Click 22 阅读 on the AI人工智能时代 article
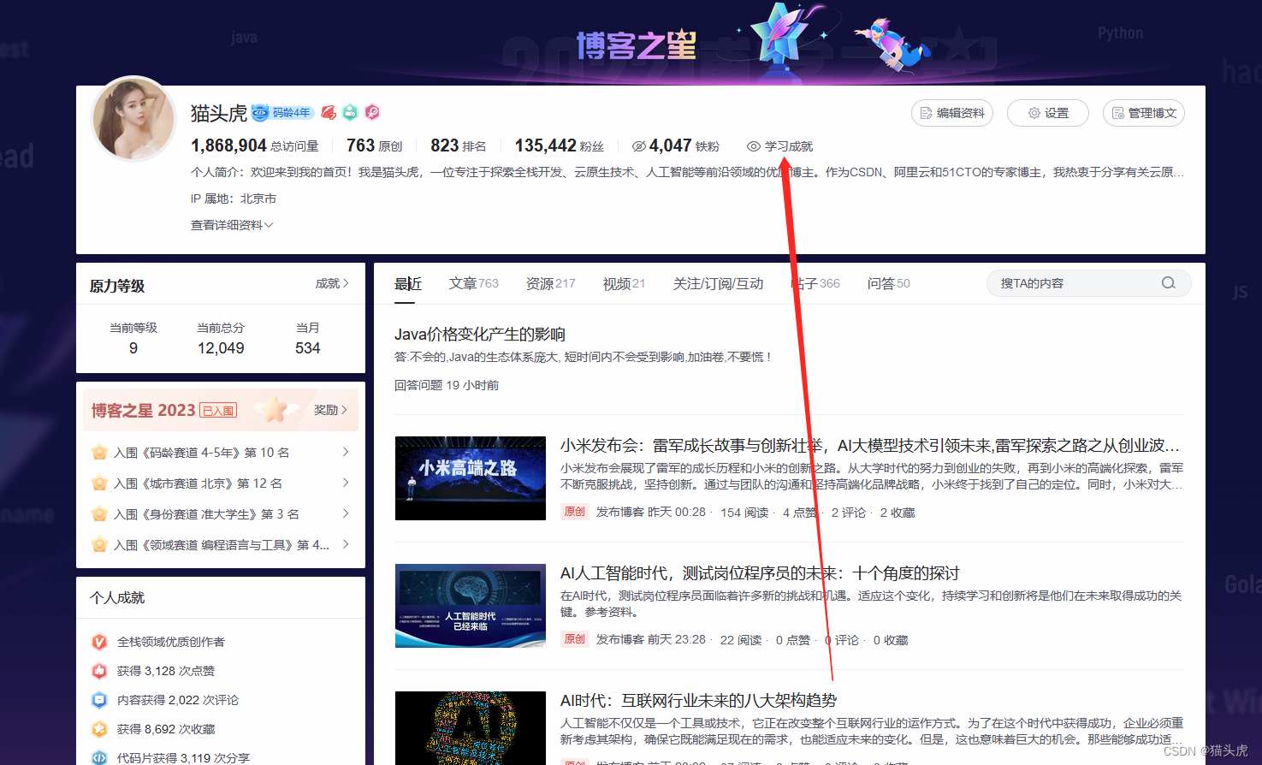1262x765 pixels. (741, 640)
